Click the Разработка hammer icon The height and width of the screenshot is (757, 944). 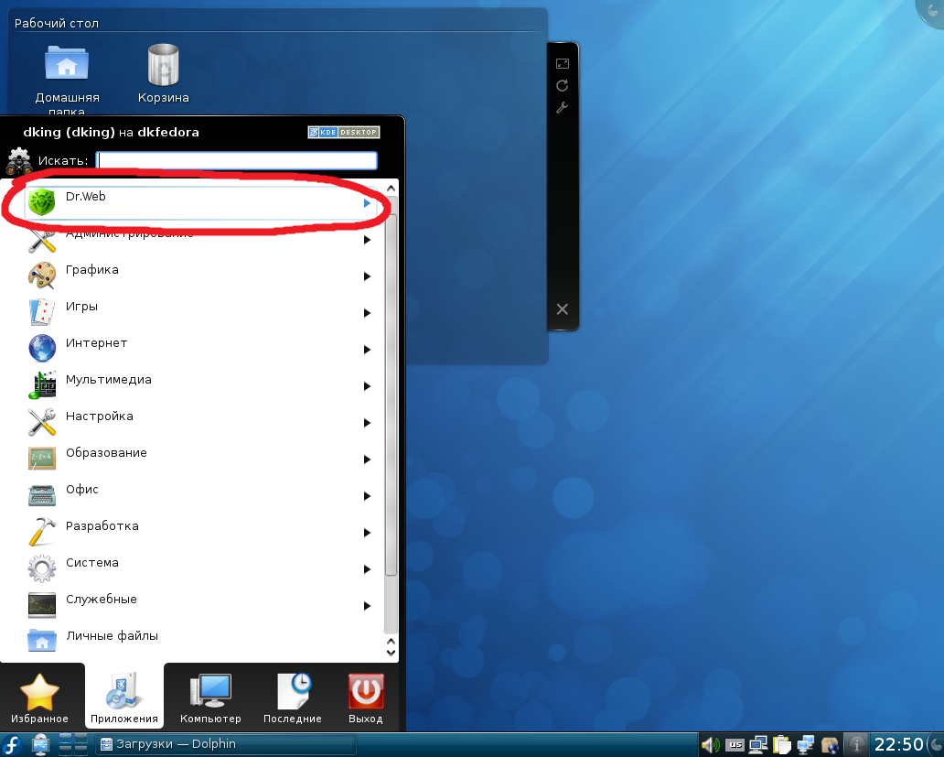(41, 532)
